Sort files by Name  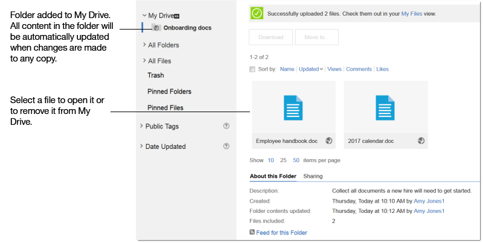click(x=287, y=69)
